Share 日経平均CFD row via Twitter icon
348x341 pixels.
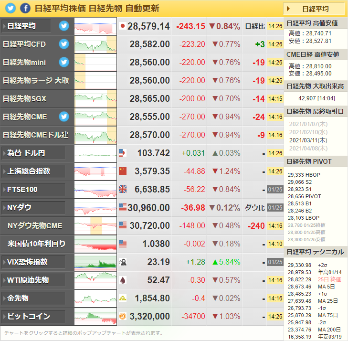pos(64,44)
